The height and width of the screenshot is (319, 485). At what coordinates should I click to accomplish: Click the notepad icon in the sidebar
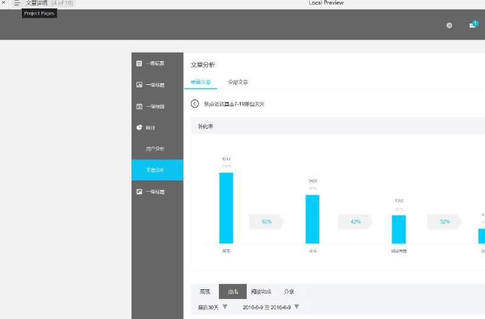[x=139, y=63]
